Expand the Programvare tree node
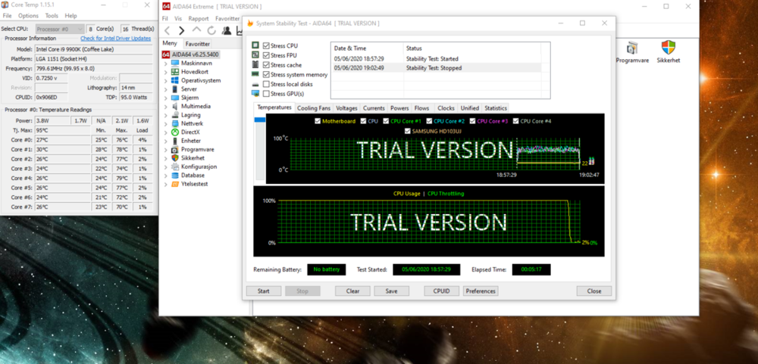The image size is (758, 364). click(166, 150)
